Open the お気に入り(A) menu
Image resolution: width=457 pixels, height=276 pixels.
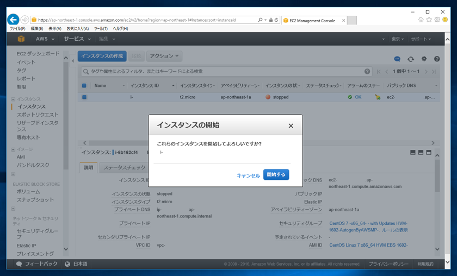point(77,29)
